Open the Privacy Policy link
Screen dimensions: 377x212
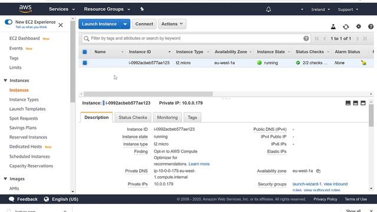pyautogui.click(x=325, y=199)
